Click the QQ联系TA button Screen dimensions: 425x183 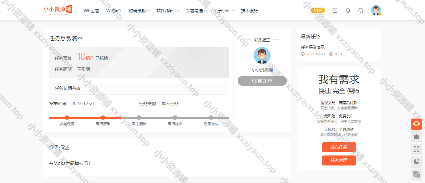[262, 81]
